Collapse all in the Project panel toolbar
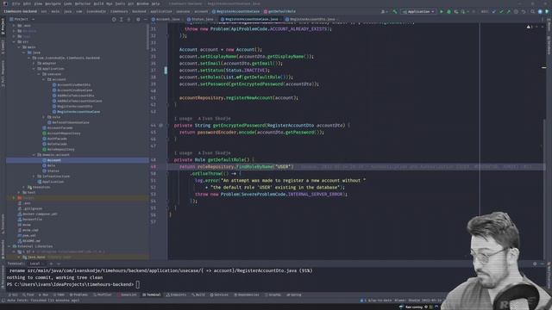Viewport: 552px width, 310px height. coord(129,19)
